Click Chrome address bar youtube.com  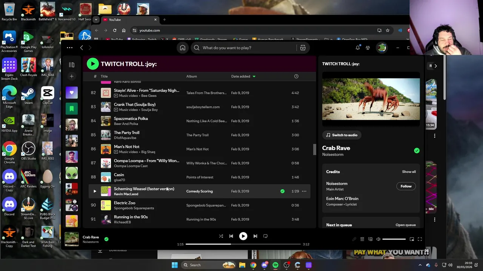pyautogui.click(x=149, y=30)
